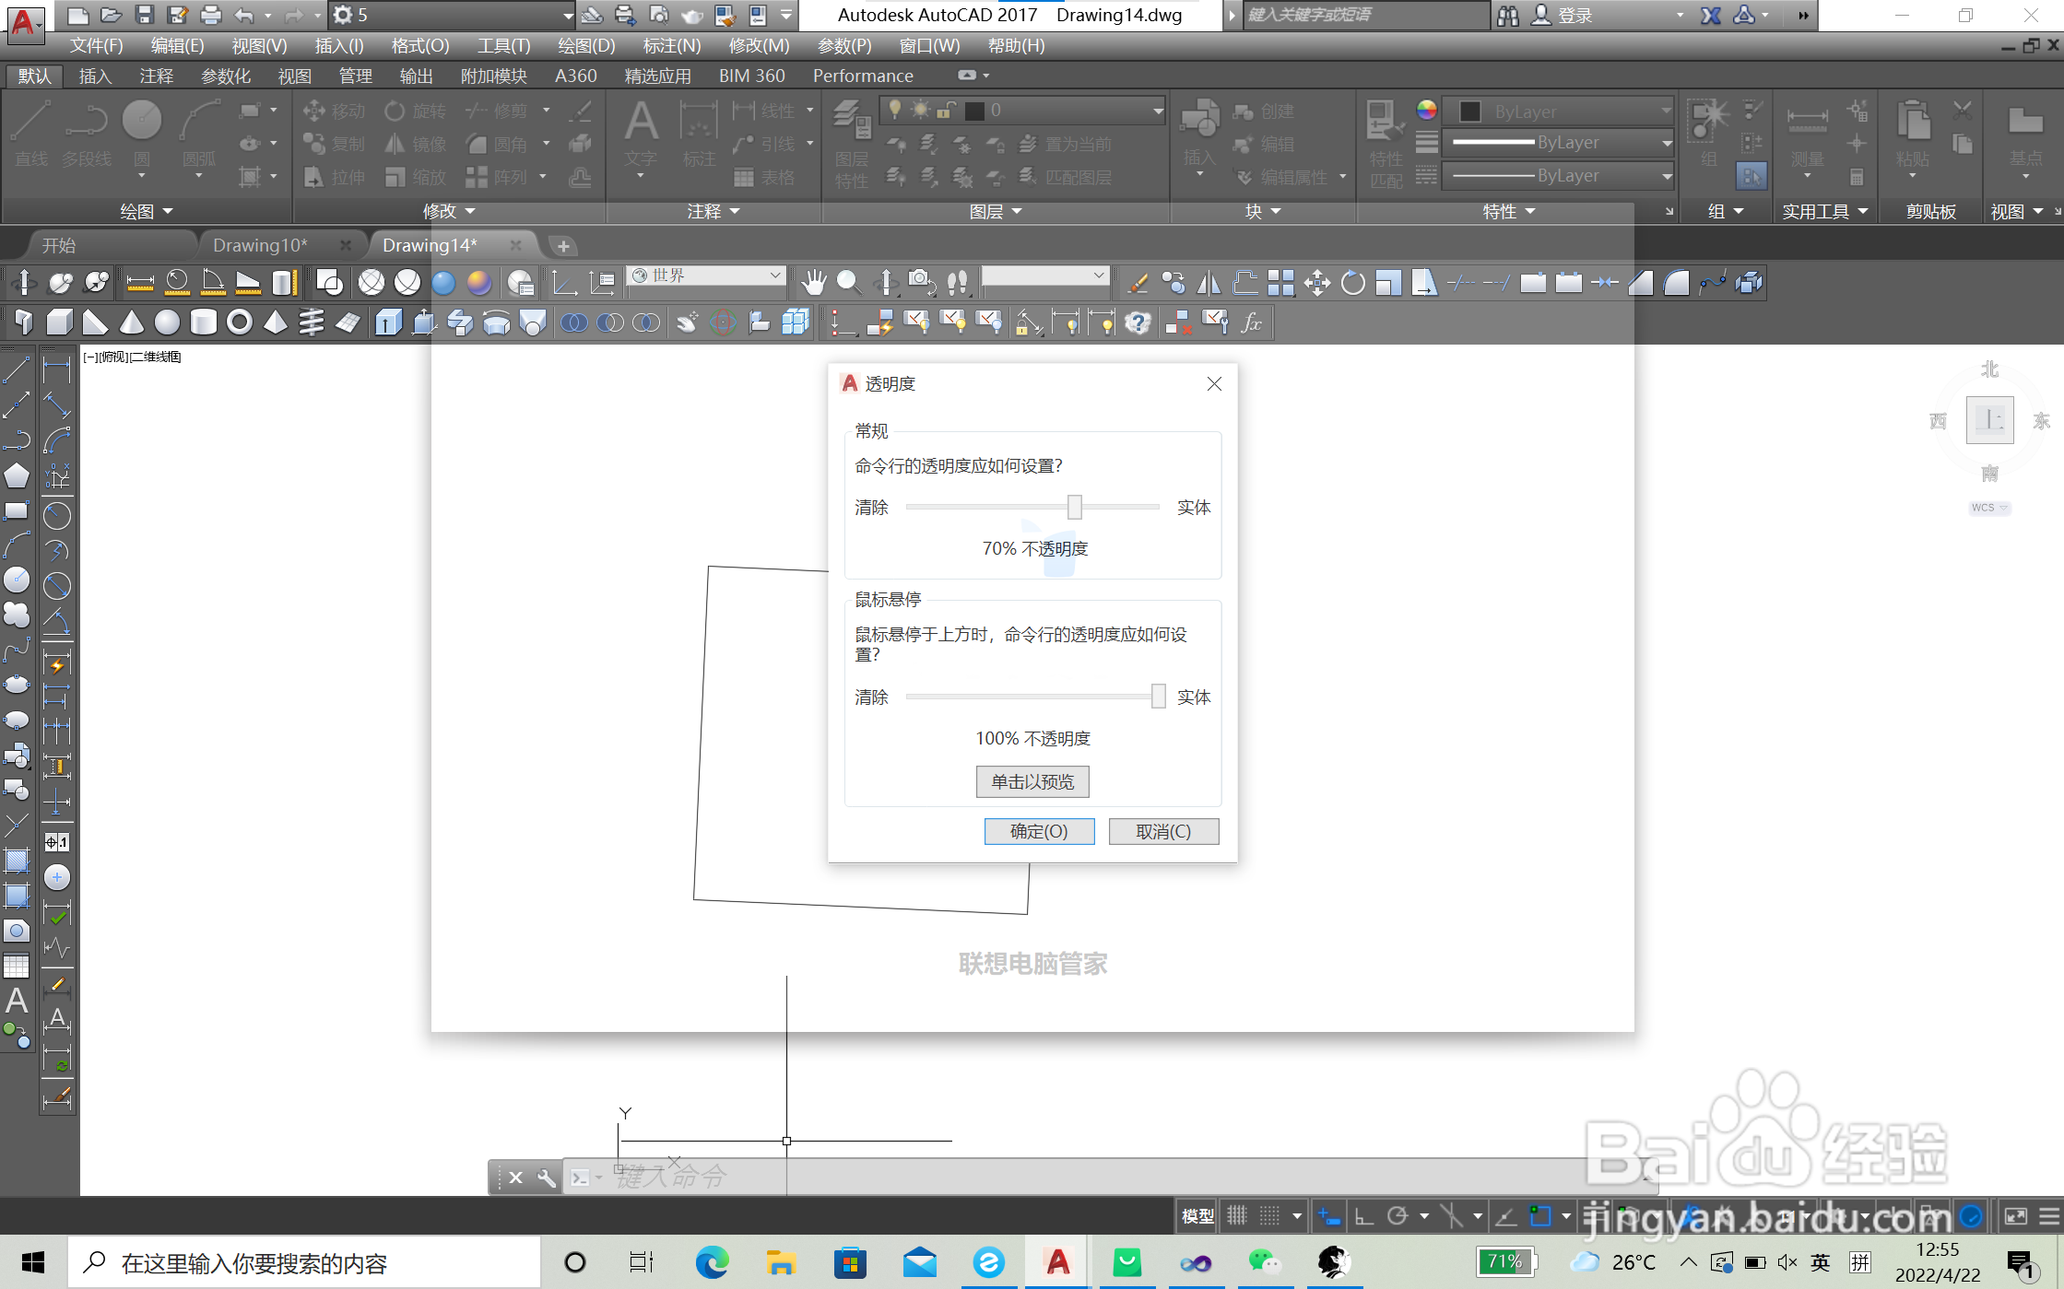Click the object color wheel swatch
The height and width of the screenshot is (1289, 2064).
[x=1427, y=111]
